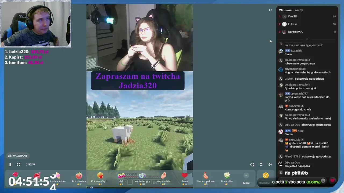Viewport: 344px width, 193px height.
Task: Open the emoji picker in chat input
Action: (323, 180)
